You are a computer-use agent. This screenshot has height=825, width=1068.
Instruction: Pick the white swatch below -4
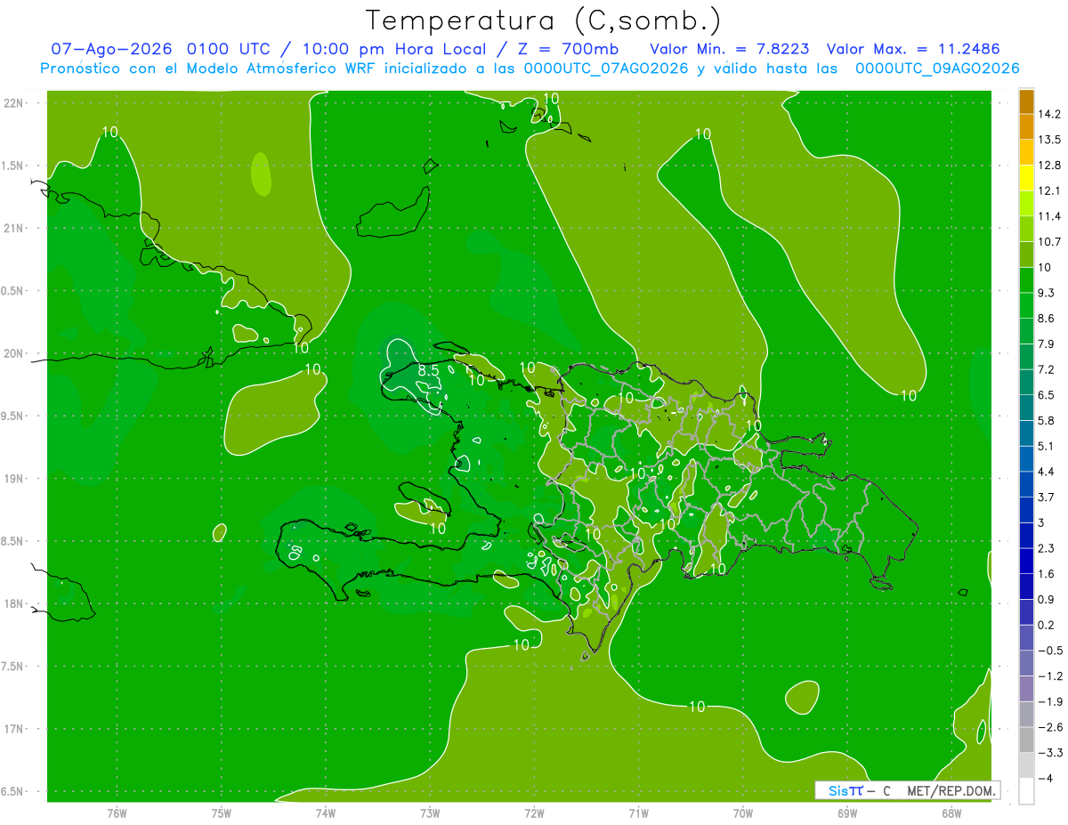[1026, 791]
